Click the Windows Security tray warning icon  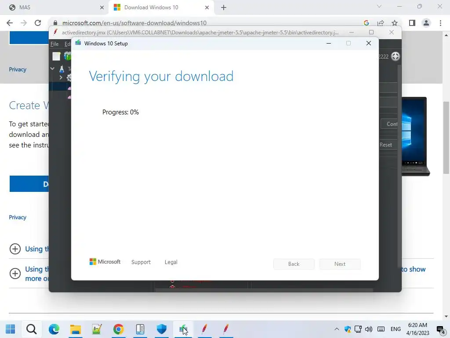(x=348, y=329)
